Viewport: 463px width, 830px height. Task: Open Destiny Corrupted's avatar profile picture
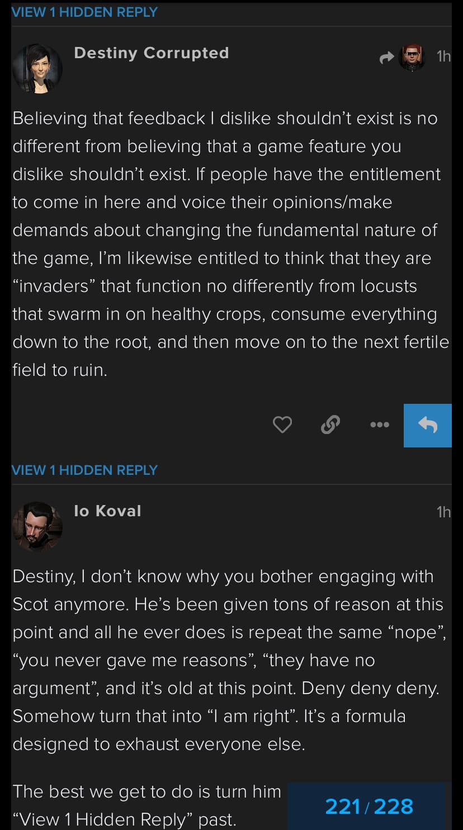click(37, 68)
